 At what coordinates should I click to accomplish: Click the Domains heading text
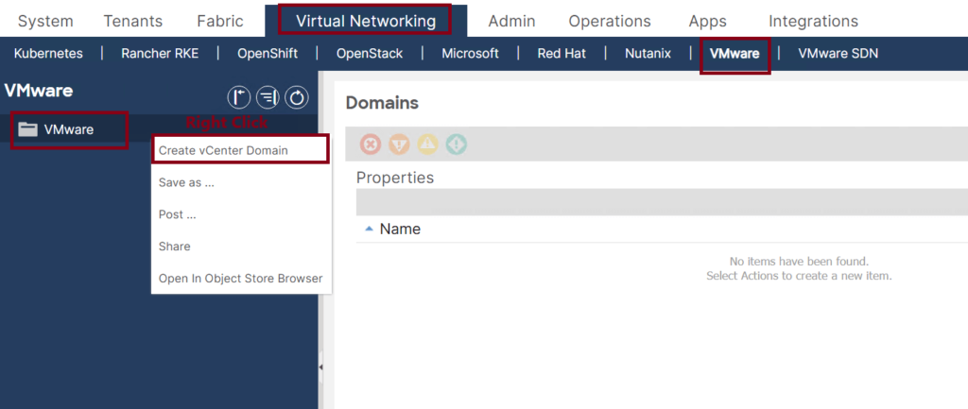[382, 103]
